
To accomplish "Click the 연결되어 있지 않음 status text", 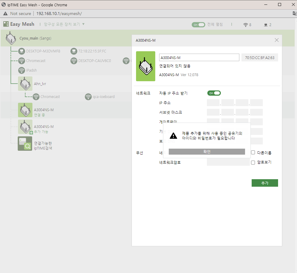I will coord(175,66).
